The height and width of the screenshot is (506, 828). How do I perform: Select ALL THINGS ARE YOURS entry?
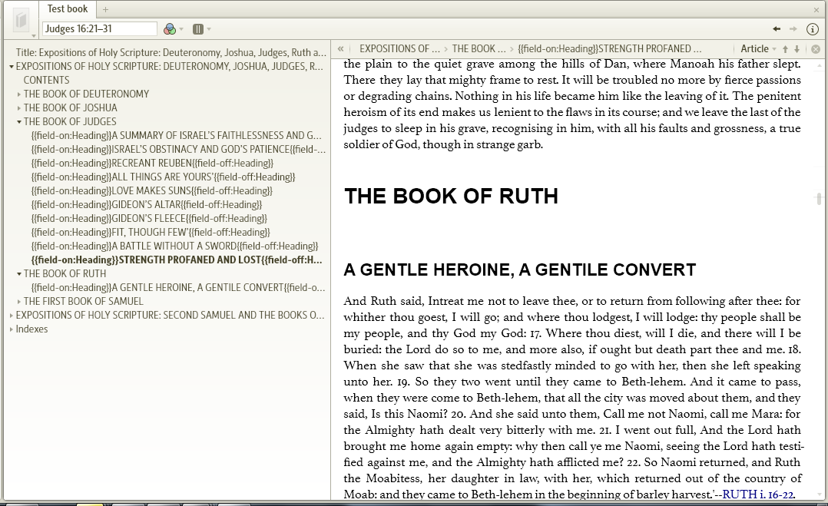(163, 177)
